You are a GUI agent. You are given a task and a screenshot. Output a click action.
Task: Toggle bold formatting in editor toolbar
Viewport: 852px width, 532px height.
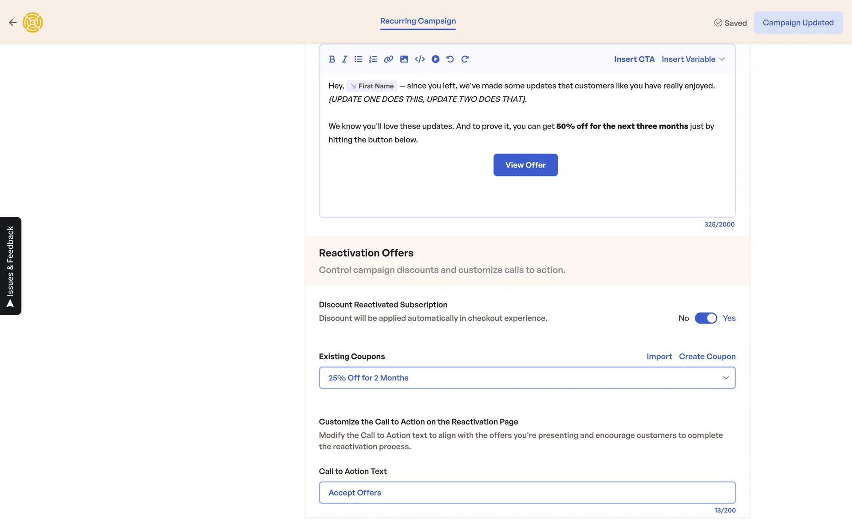[331, 59]
